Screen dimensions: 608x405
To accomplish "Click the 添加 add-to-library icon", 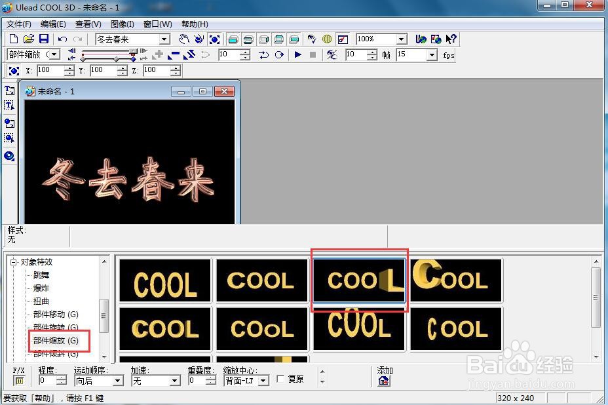I will click(384, 381).
